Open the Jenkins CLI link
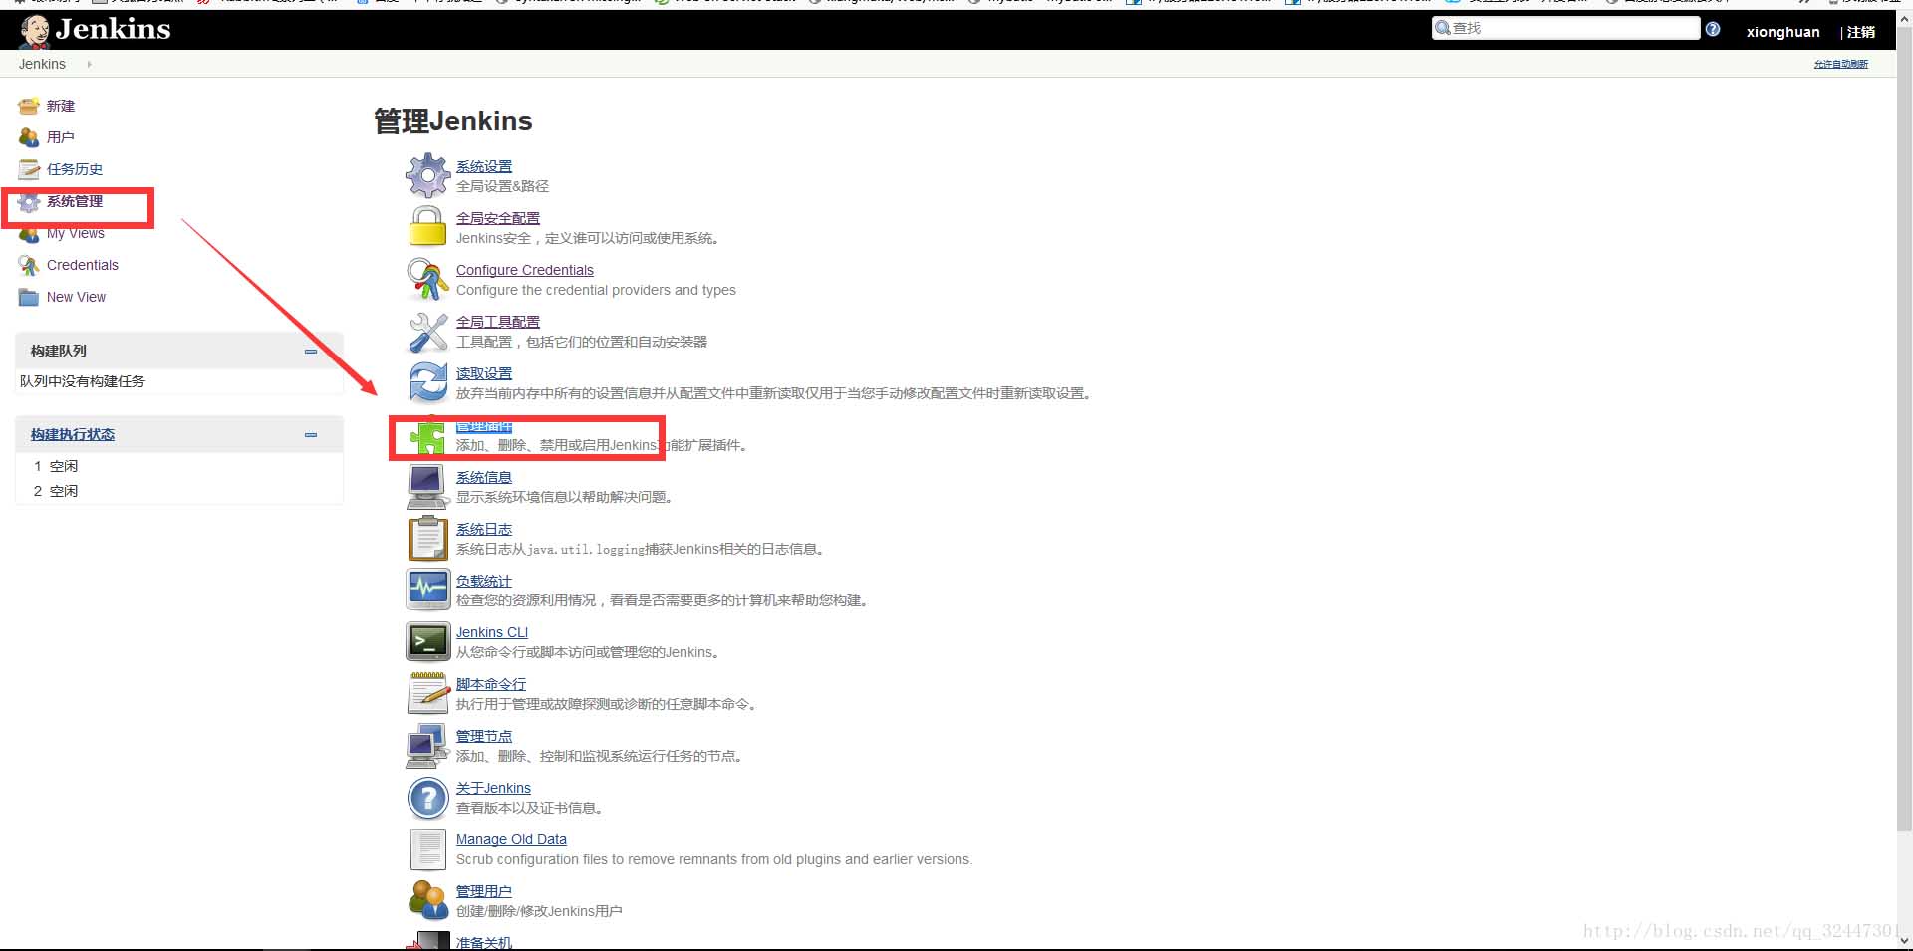1913x951 pixels. point(492,632)
